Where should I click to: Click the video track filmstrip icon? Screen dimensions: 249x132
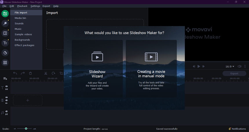click(2, 100)
